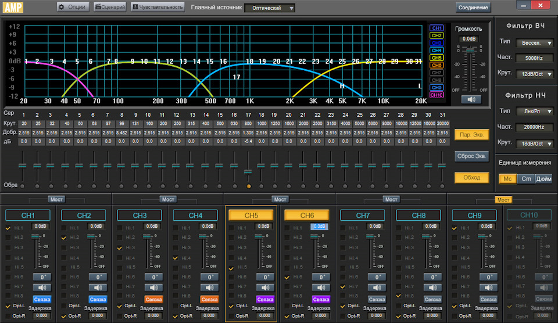
Task: Click master Громкость volume slider handle
Action: 470,51
